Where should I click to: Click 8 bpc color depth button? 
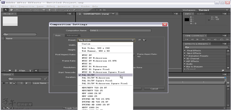(23, 70)
